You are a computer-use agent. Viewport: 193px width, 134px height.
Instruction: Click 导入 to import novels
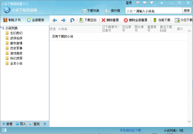point(21,124)
